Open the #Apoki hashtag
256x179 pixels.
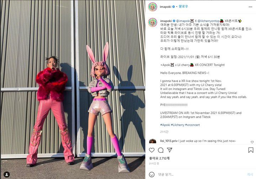pyautogui.click(x=165, y=125)
